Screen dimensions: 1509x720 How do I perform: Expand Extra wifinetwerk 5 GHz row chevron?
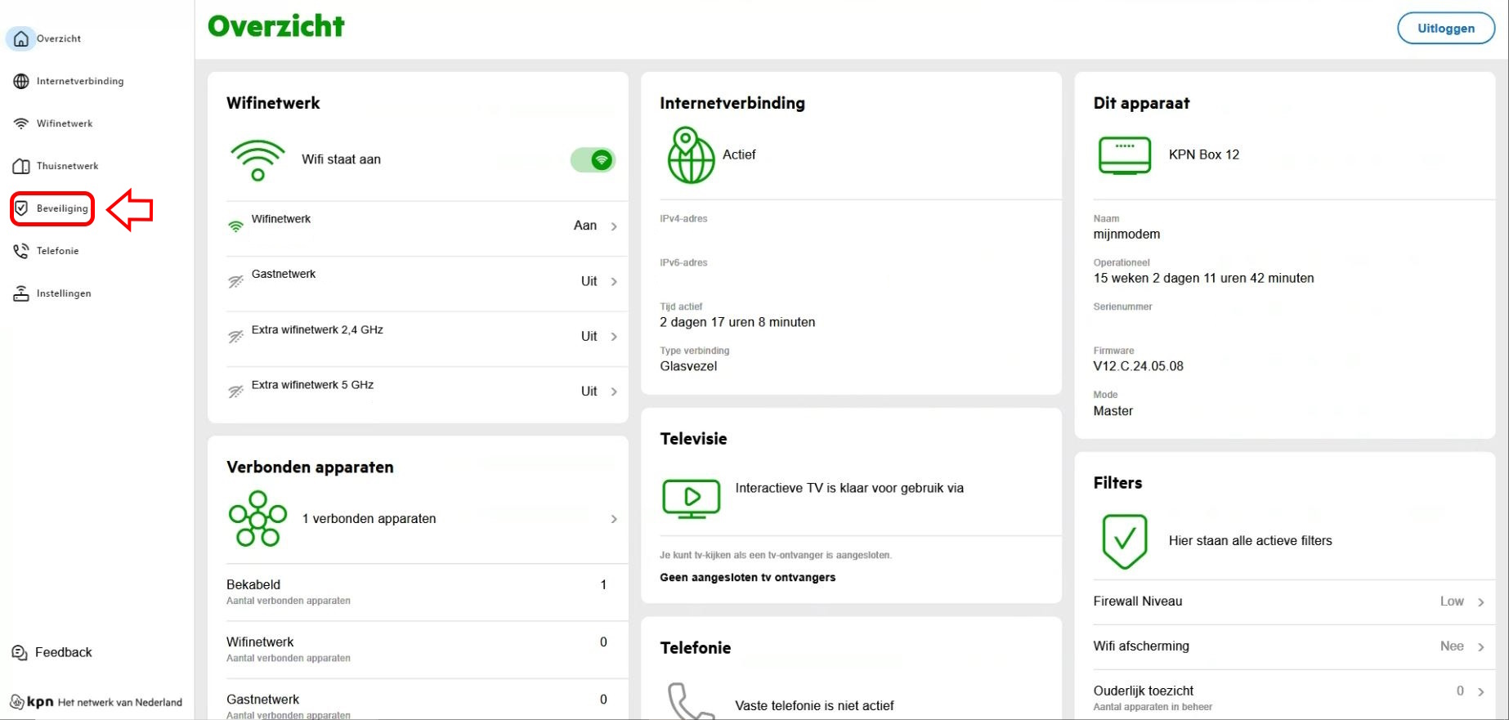coord(614,391)
